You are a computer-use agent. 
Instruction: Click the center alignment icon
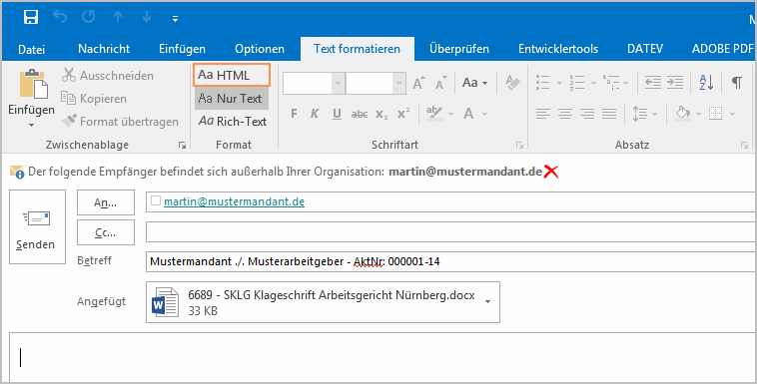coord(565,114)
